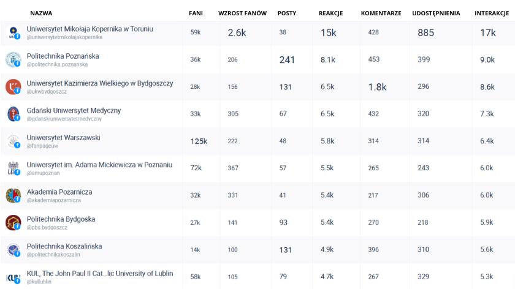Open Uniwersytet Warszawski profile name link
The width and height of the screenshot is (515, 289).
click(63, 138)
